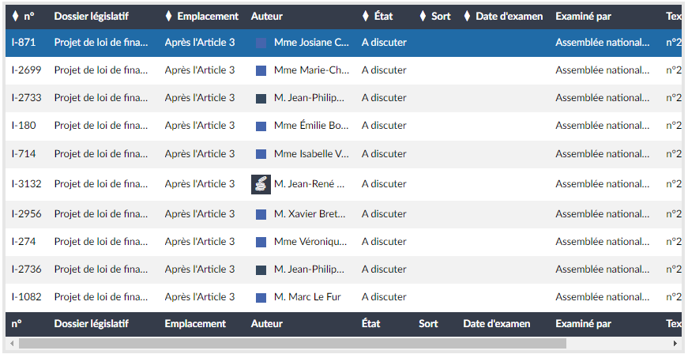688x358 pixels.
Task: Click author M. Xavier Bret... in row I-2956
Action: tap(310, 214)
